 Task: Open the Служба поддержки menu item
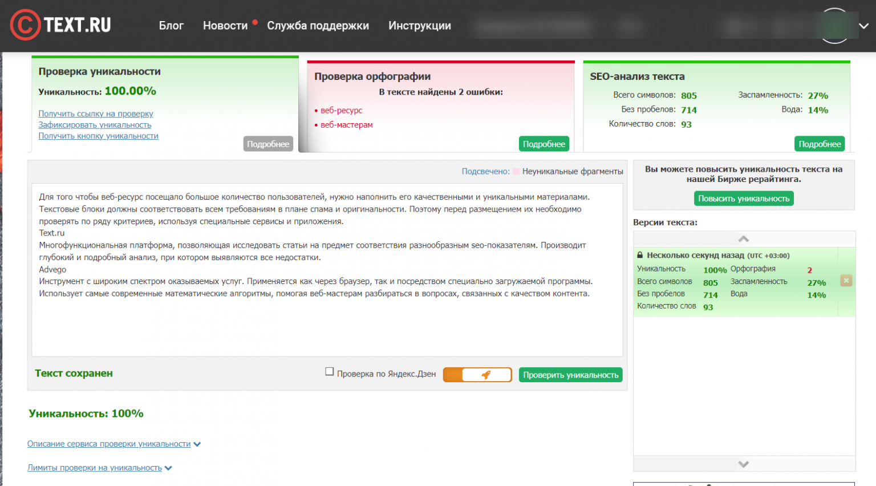(318, 26)
